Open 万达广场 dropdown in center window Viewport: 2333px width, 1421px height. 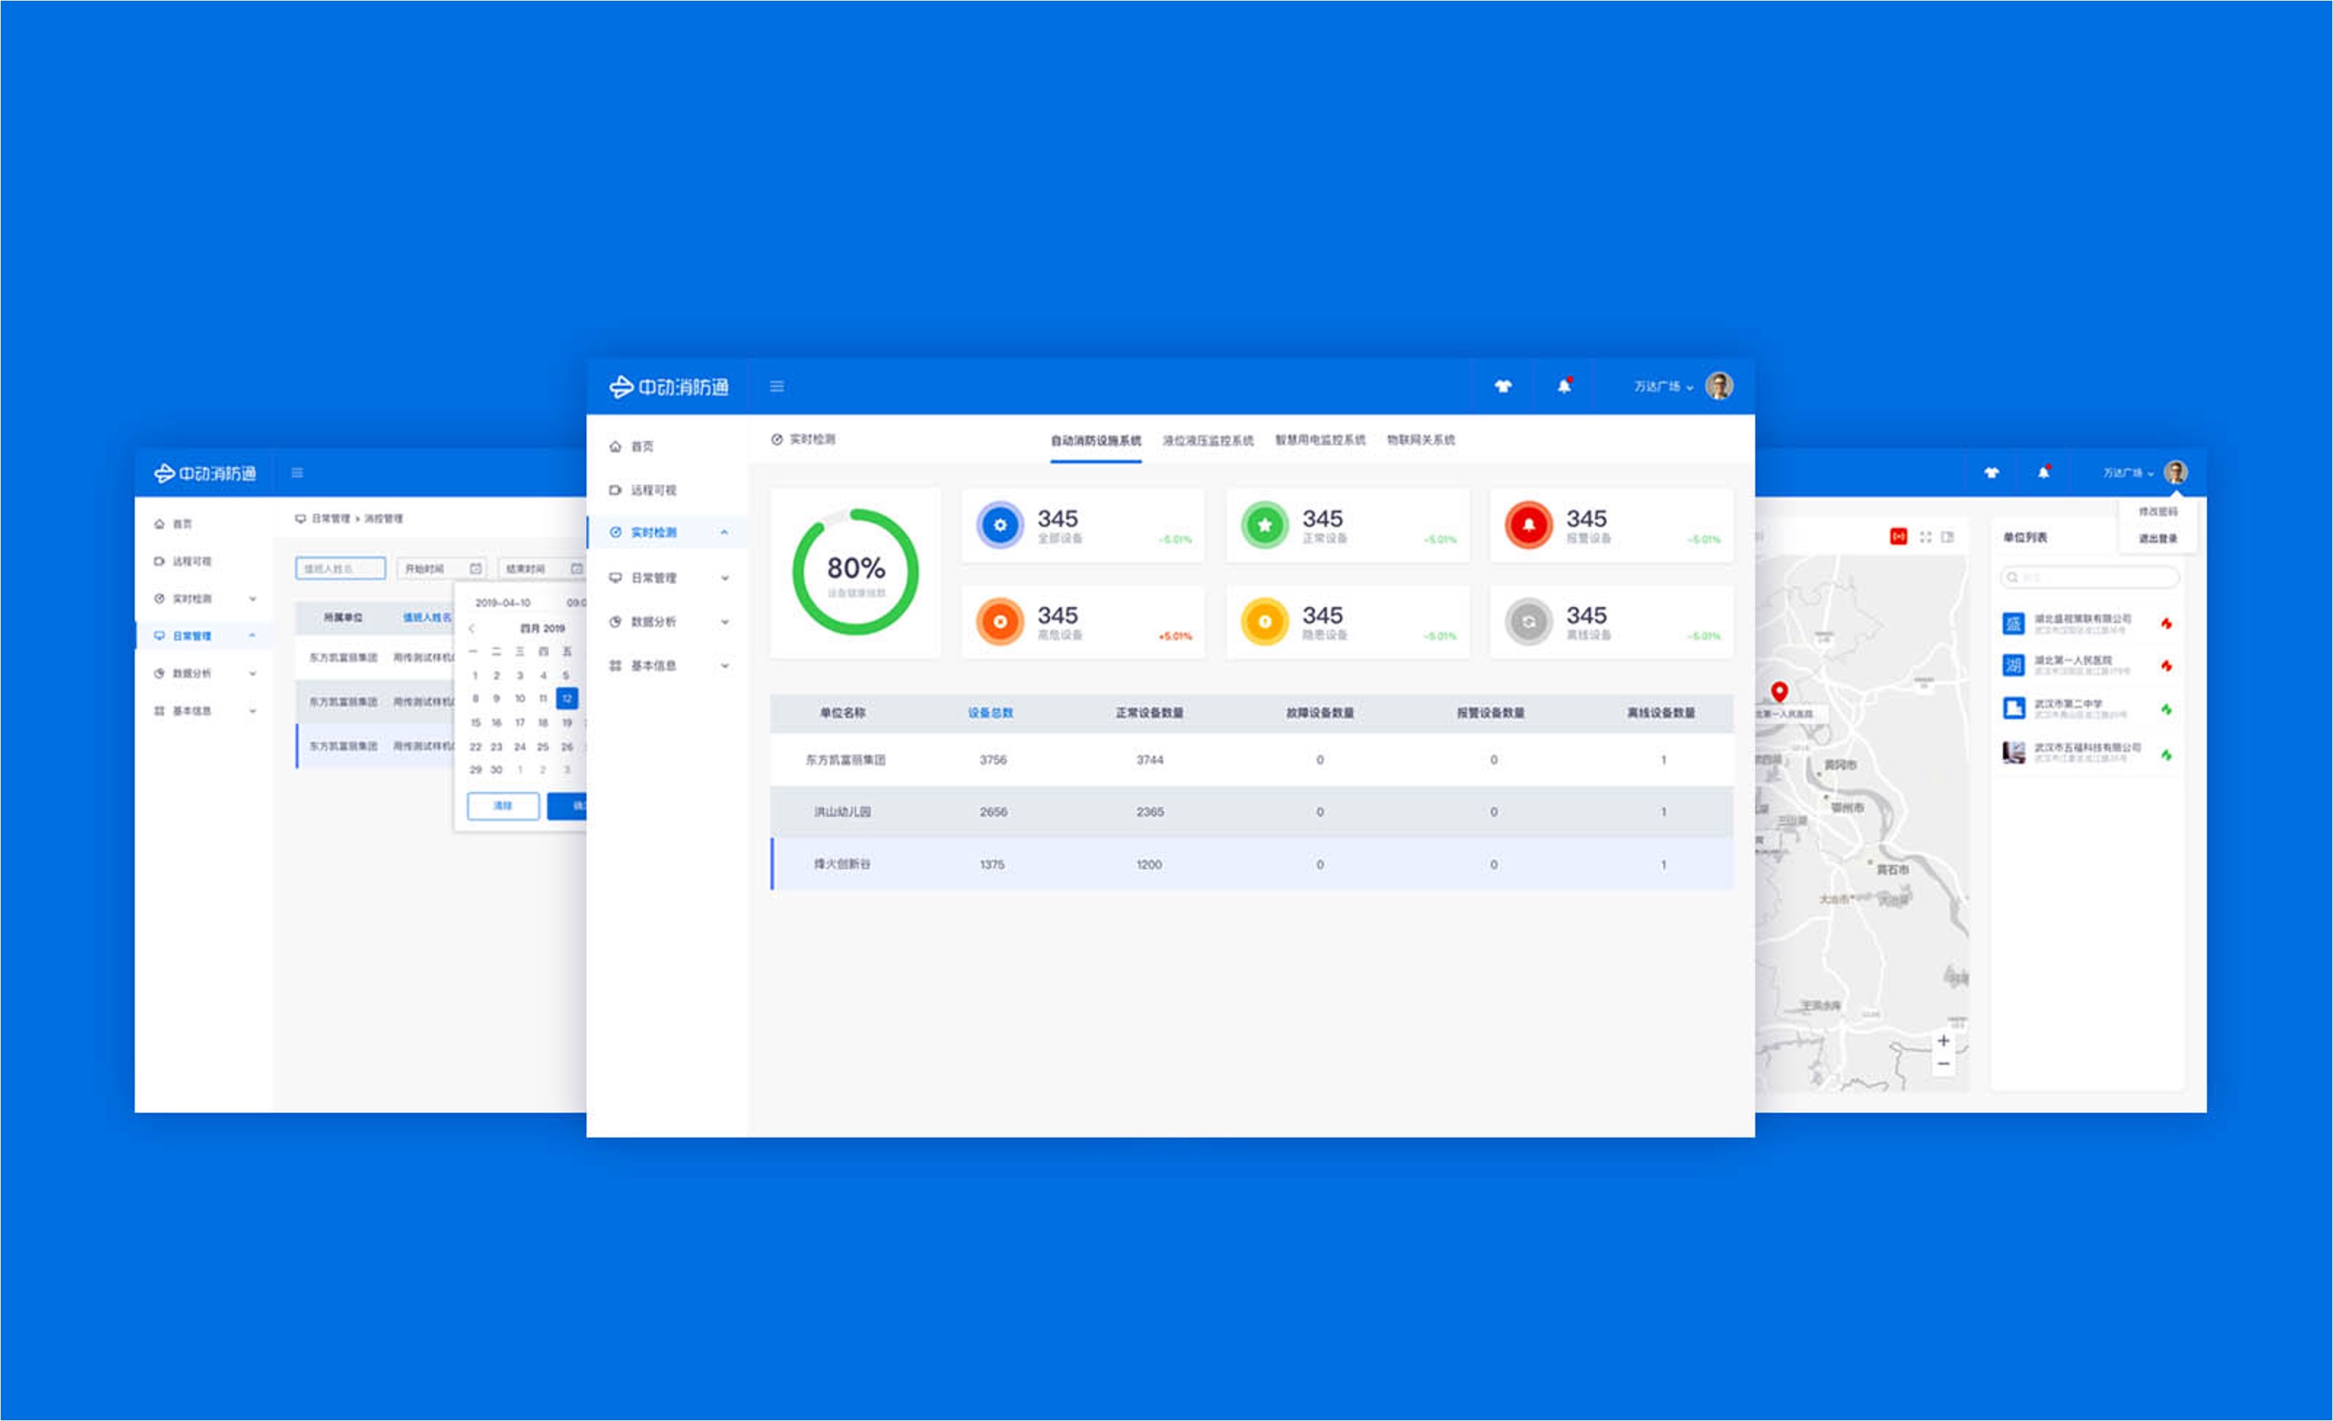[1663, 386]
